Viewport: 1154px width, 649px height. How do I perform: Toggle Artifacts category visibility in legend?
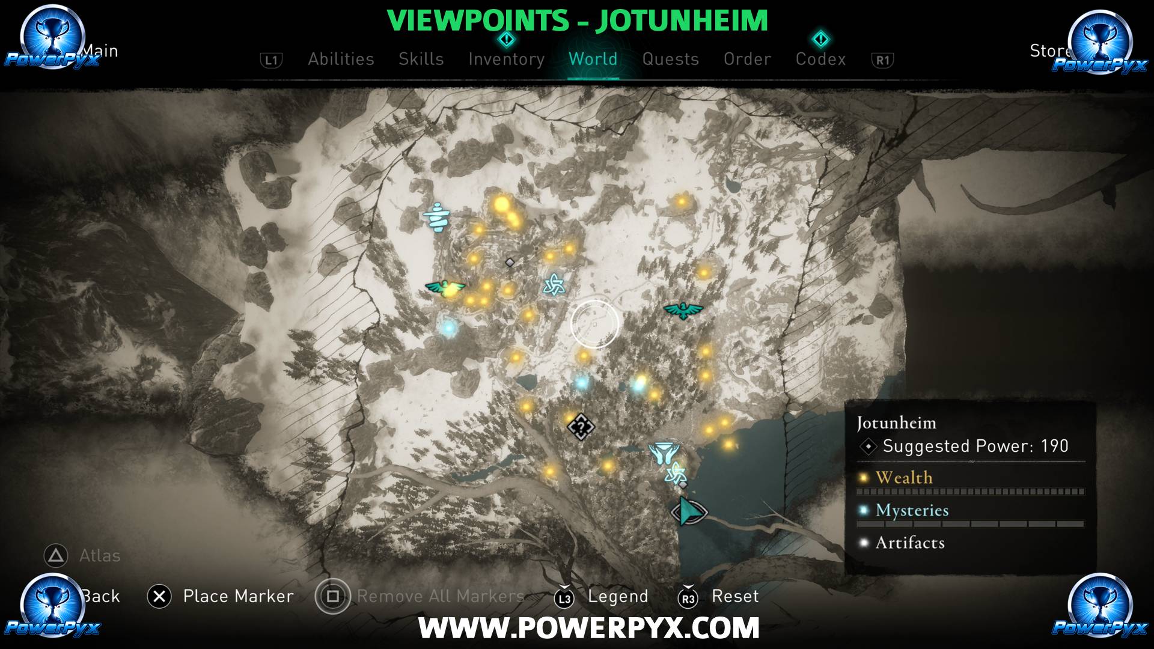[x=909, y=543]
